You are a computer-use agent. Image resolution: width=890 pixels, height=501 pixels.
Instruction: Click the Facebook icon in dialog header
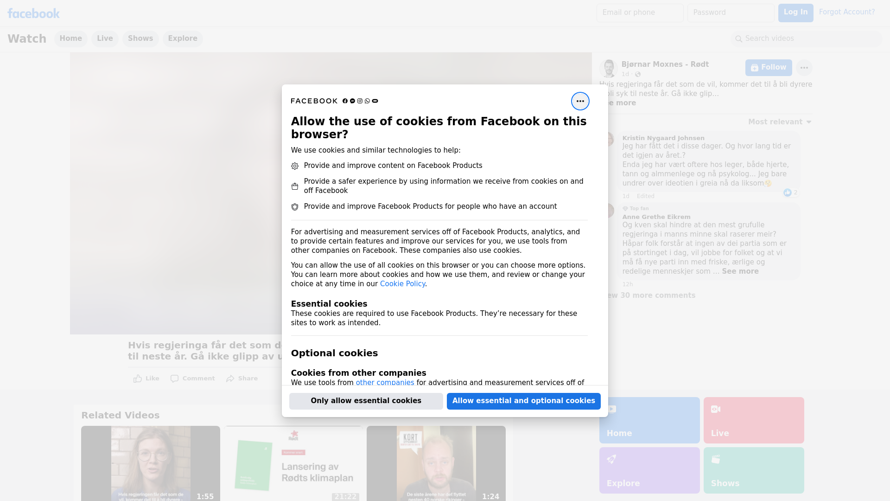tap(345, 101)
